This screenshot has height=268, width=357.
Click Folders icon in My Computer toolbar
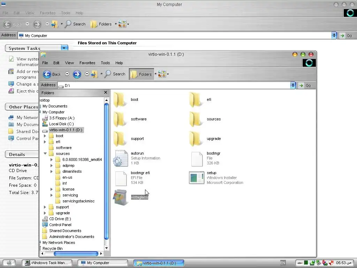coord(93,24)
